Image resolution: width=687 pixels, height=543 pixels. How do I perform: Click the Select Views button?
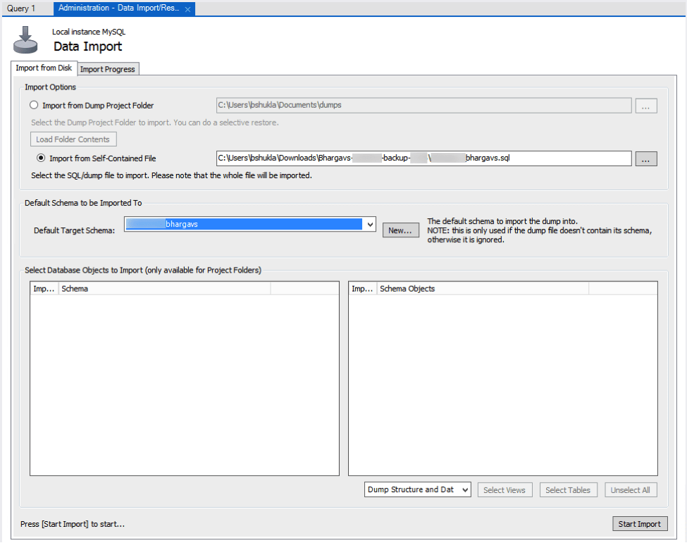coord(504,490)
